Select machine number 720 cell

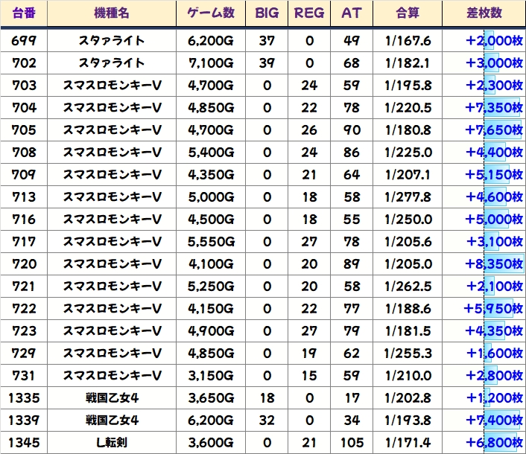(x=25, y=264)
